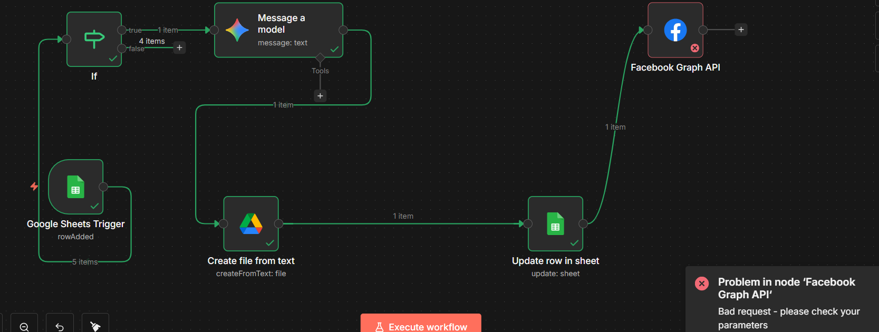Click the Google Sheets Trigger output port
This screenshot has height=332, width=879.
103,187
